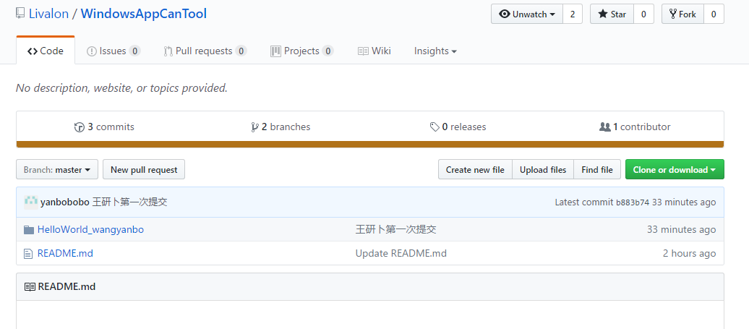Viewport: 749px width, 329px height.
Task: Click the git branch icon
Action: pyautogui.click(x=254, y=127)
